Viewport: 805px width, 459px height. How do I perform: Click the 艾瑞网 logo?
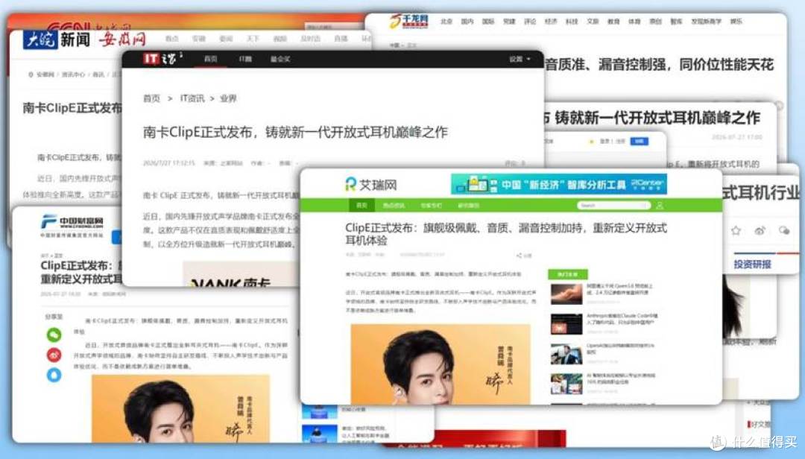370,184
